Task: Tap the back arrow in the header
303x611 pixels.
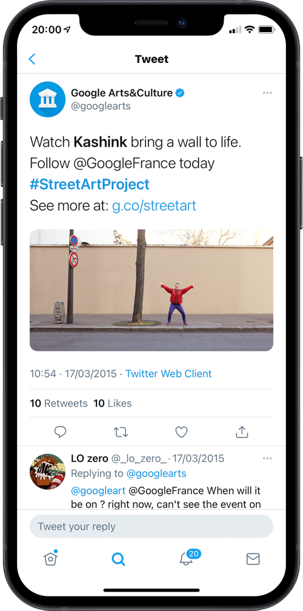Action: (32, 59)
